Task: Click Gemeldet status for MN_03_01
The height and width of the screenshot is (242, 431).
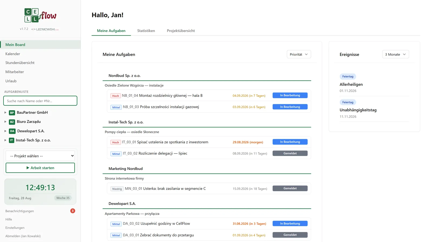Action: [290, 188]
